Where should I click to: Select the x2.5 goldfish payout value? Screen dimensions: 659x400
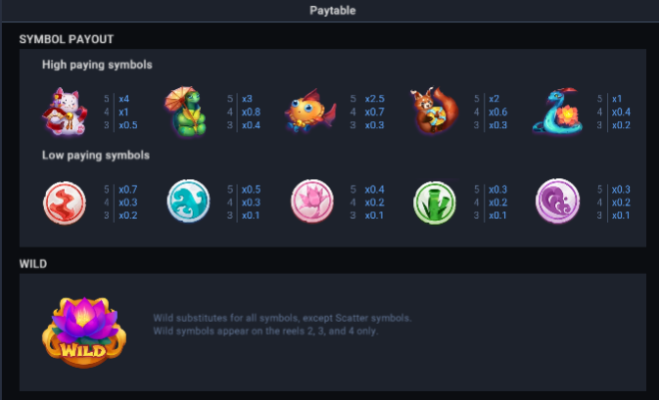tap(374, 99)
